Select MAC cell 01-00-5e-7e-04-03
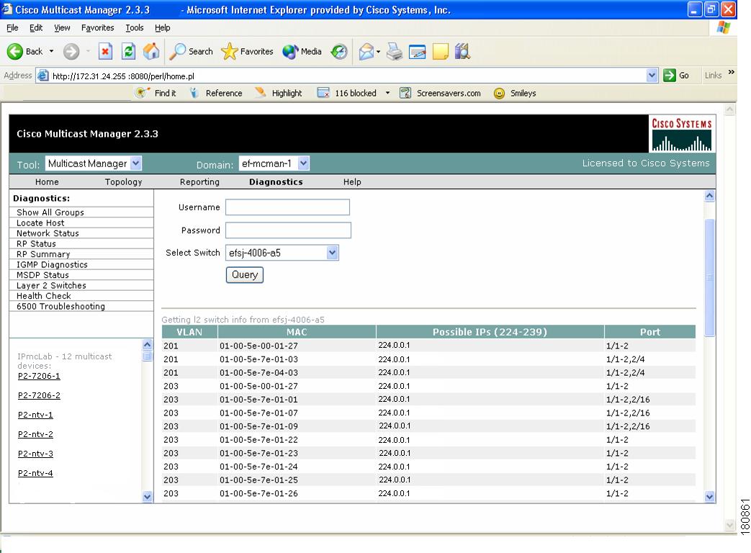 tap(258, 372)
